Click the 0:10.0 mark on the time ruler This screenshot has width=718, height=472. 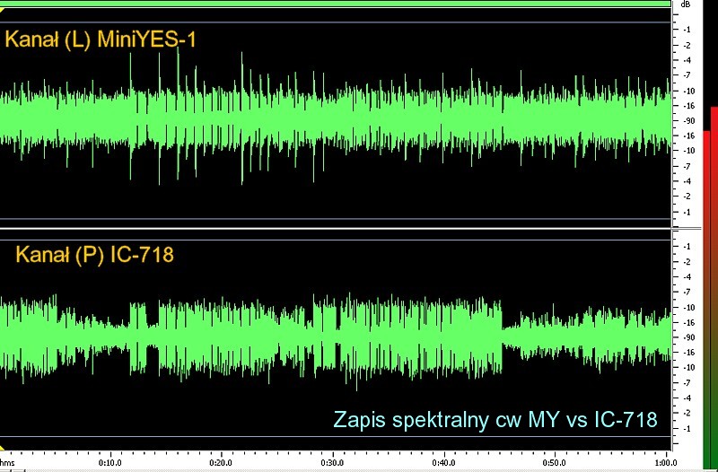point(110,464)
